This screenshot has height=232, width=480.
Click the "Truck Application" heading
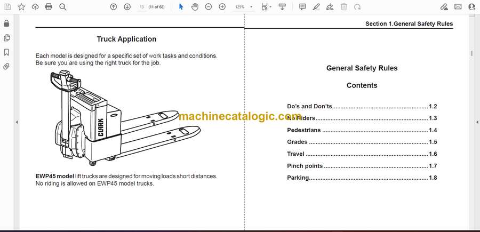[126, 39]
